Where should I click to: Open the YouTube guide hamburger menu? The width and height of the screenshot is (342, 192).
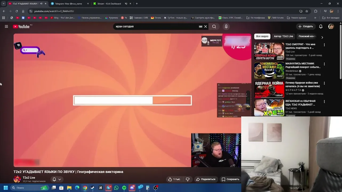[6, 26]
